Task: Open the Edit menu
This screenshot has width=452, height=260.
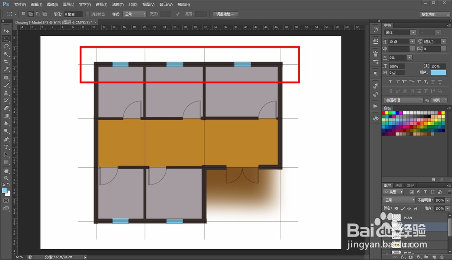Action: (36, 5)
